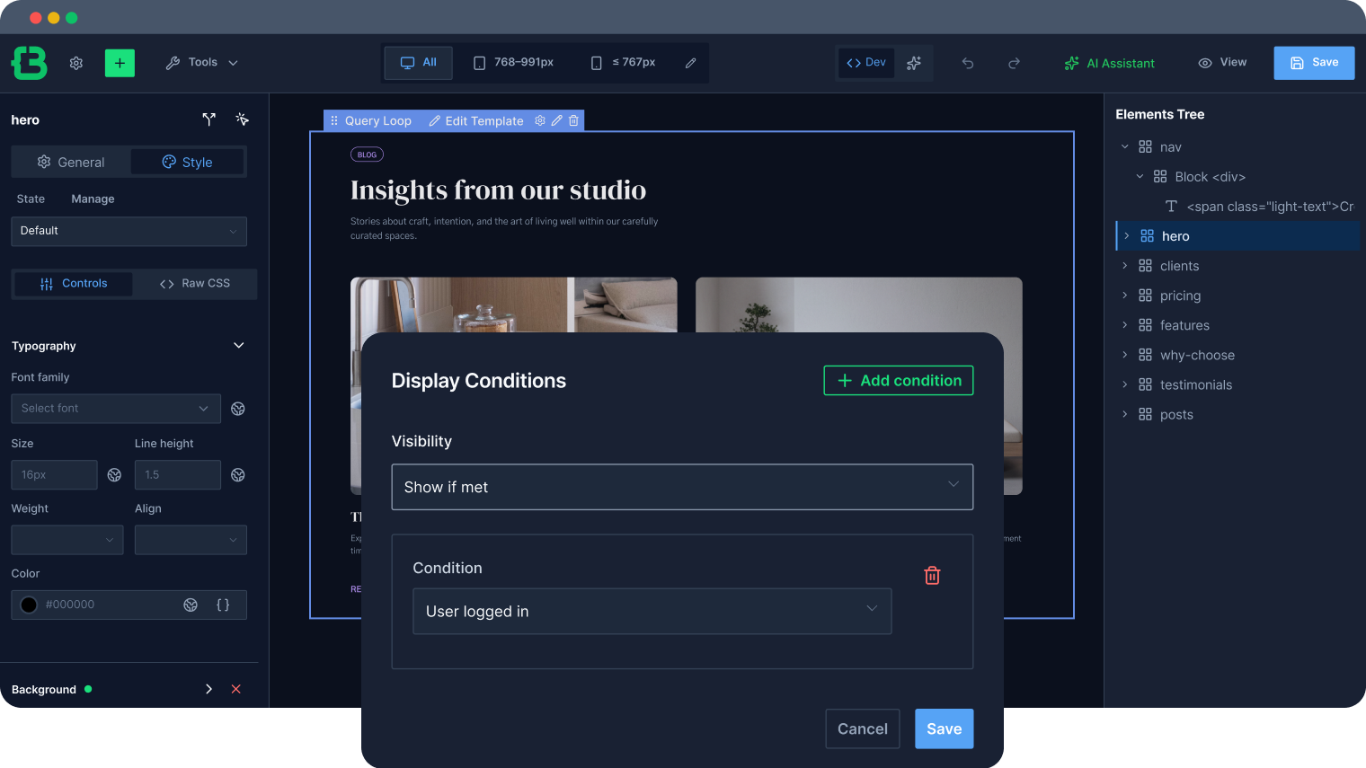
Task: Click the Query Loop drag handle icon
Action: (334, 120)
